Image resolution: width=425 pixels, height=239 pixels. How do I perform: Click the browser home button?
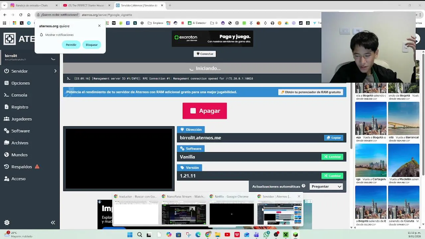coord(29,15)
